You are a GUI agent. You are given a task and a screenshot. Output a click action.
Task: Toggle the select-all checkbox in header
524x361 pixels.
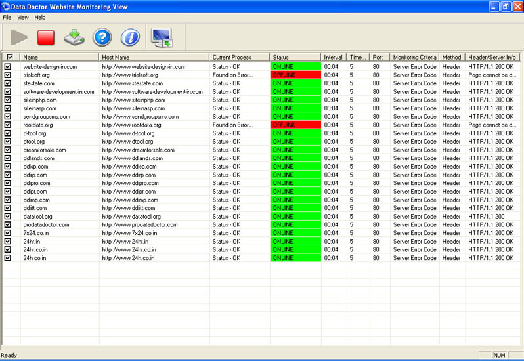(x=10, y=57)
